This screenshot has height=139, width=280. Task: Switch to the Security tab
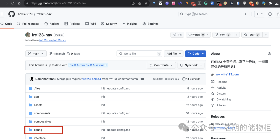[109, 24]
